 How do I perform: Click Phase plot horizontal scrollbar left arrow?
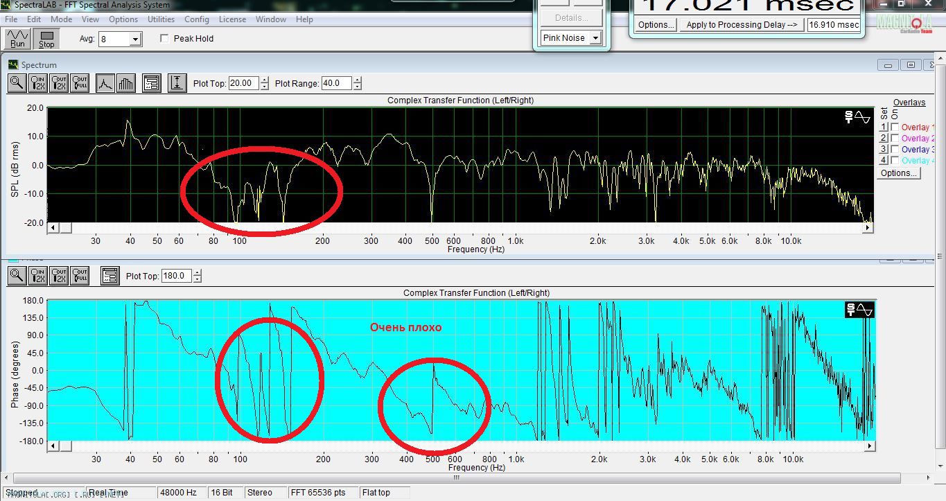(x=53, y=448)
